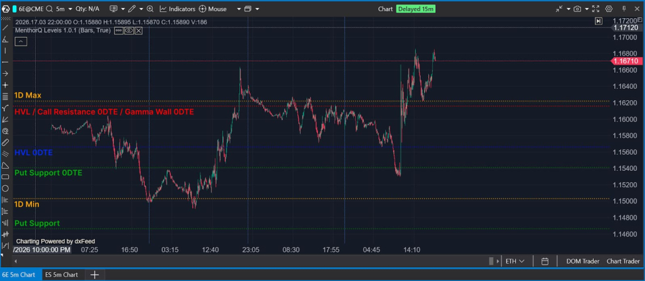Open the DOM Trader panel

click(582, 261)
